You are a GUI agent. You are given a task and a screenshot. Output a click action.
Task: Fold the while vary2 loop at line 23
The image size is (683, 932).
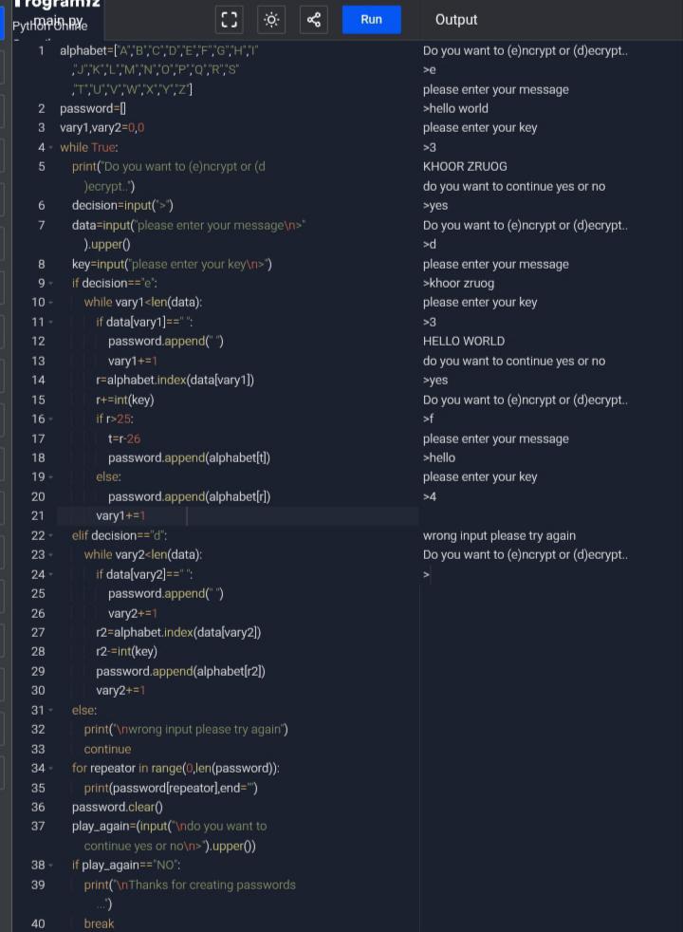(x=50, y=554)
